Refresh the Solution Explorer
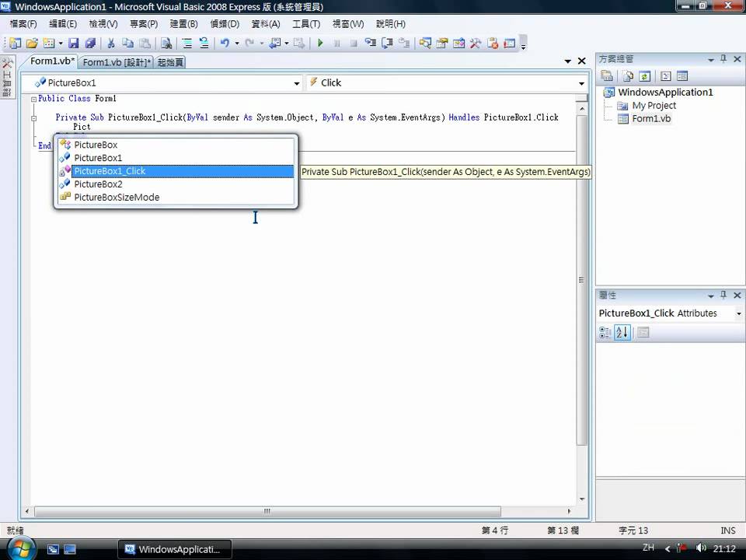The height and width of the screenshot is (560, 746). pos(645,75)
